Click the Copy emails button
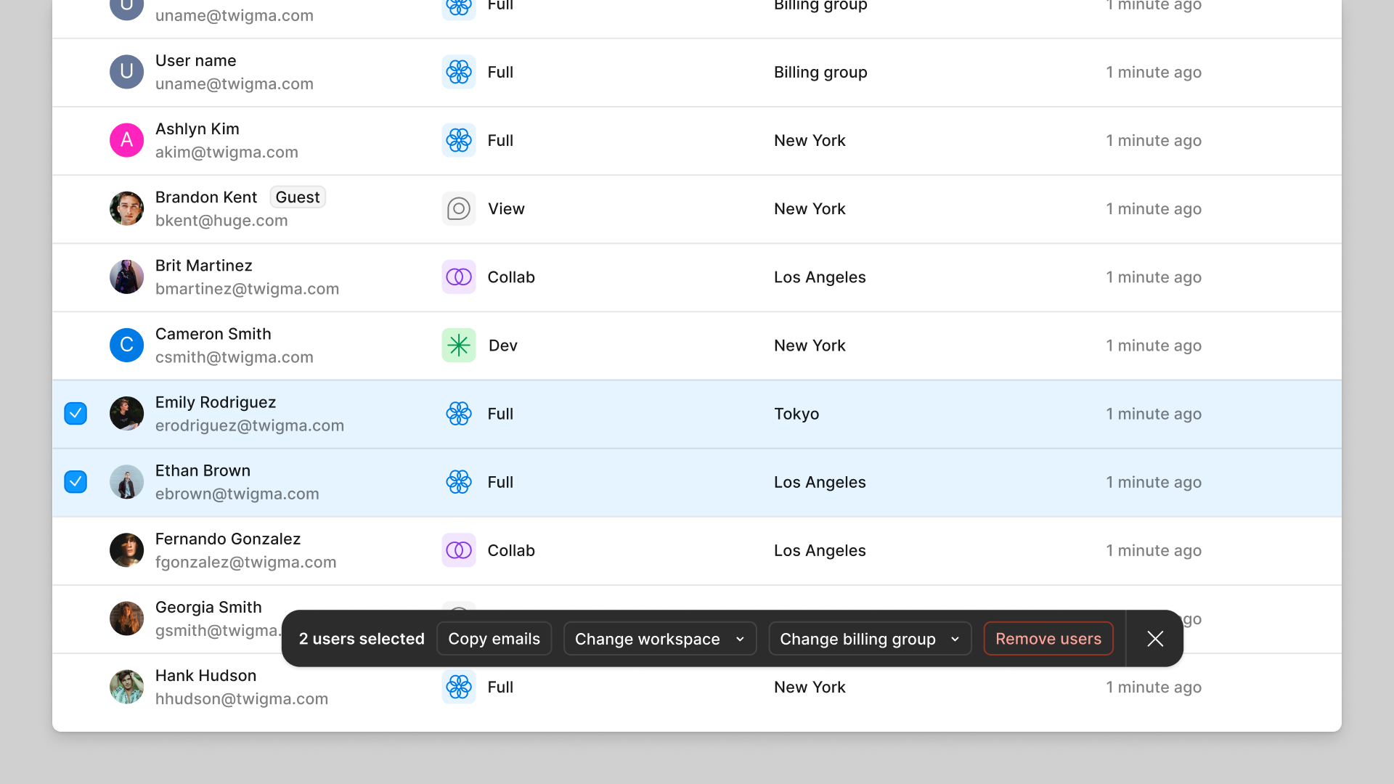Image resolution: width=1394 pixels, height=784 pixels. click(494, 639)
